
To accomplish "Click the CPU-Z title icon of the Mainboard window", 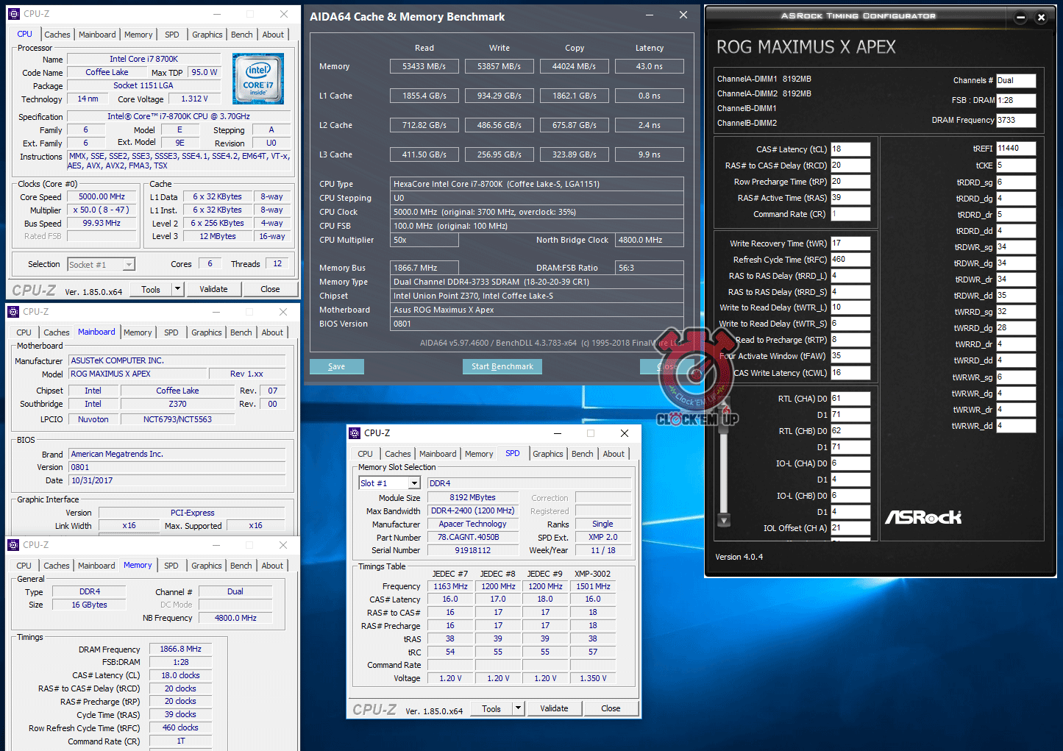I will click(13, 312).
